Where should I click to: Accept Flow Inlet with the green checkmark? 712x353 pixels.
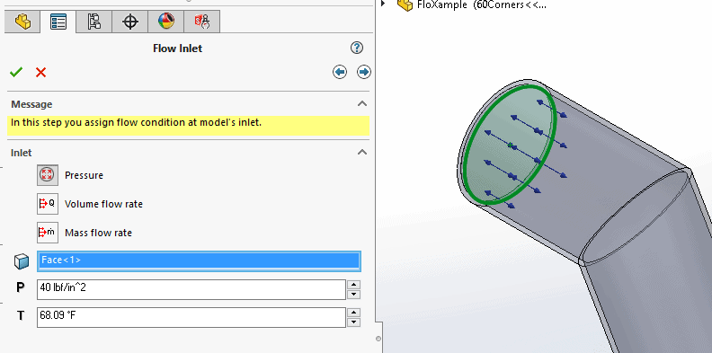point(16,72)
